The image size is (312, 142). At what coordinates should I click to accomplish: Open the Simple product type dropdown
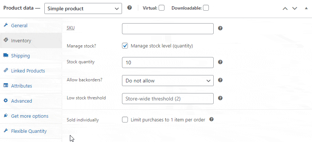(83, 8)
